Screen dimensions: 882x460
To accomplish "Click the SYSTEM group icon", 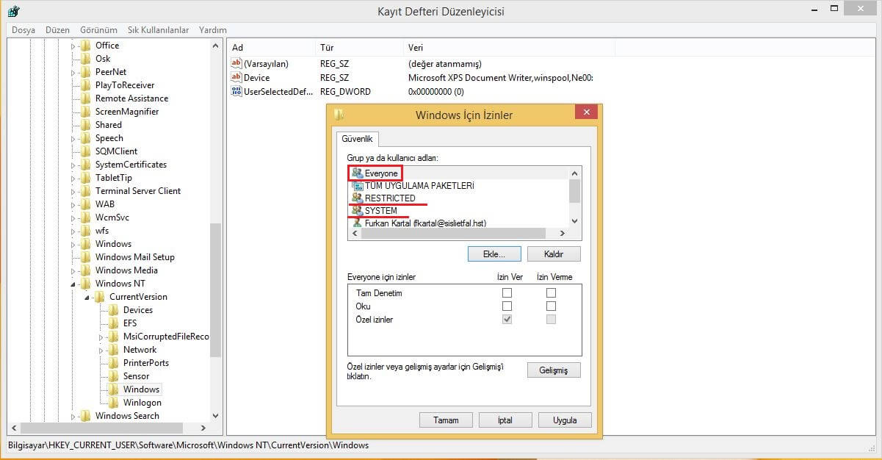I will coord(358,211).
